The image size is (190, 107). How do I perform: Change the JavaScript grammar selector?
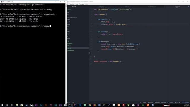point(150,103)
